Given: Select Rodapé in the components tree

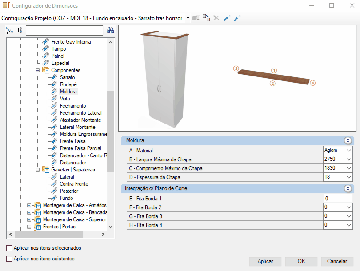Looking at the screenshot, I should coord(68,84).
